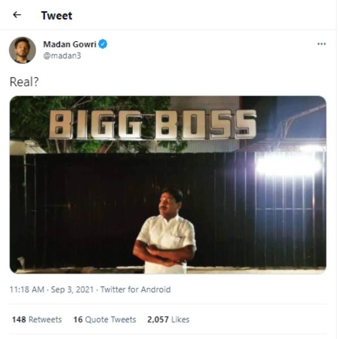Click the Madan Gowri display name
The image size is (339, 339).
[x=69, y=44]
